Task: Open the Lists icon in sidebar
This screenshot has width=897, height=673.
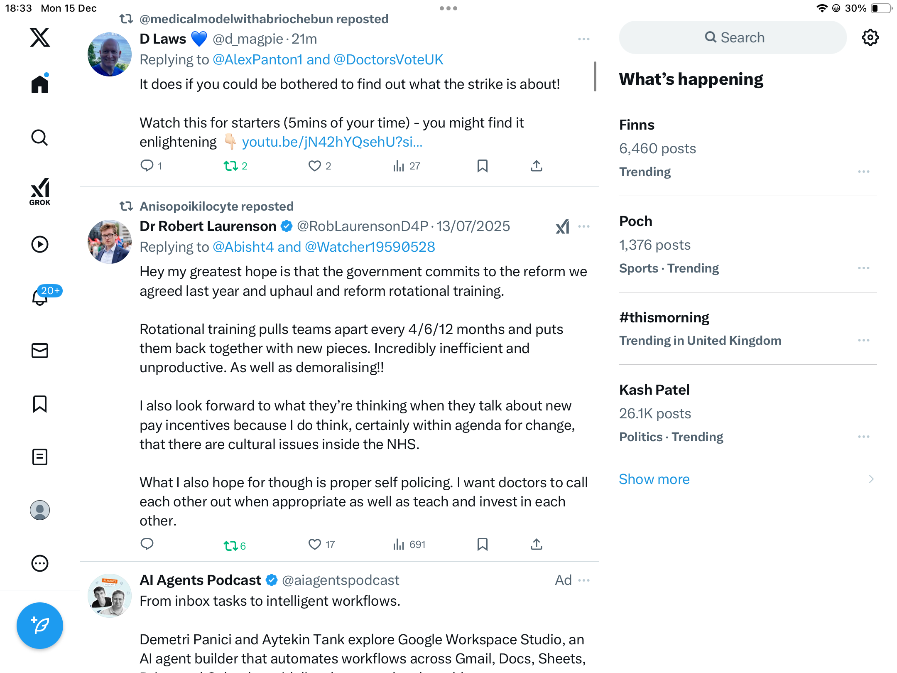Action: 40,457
